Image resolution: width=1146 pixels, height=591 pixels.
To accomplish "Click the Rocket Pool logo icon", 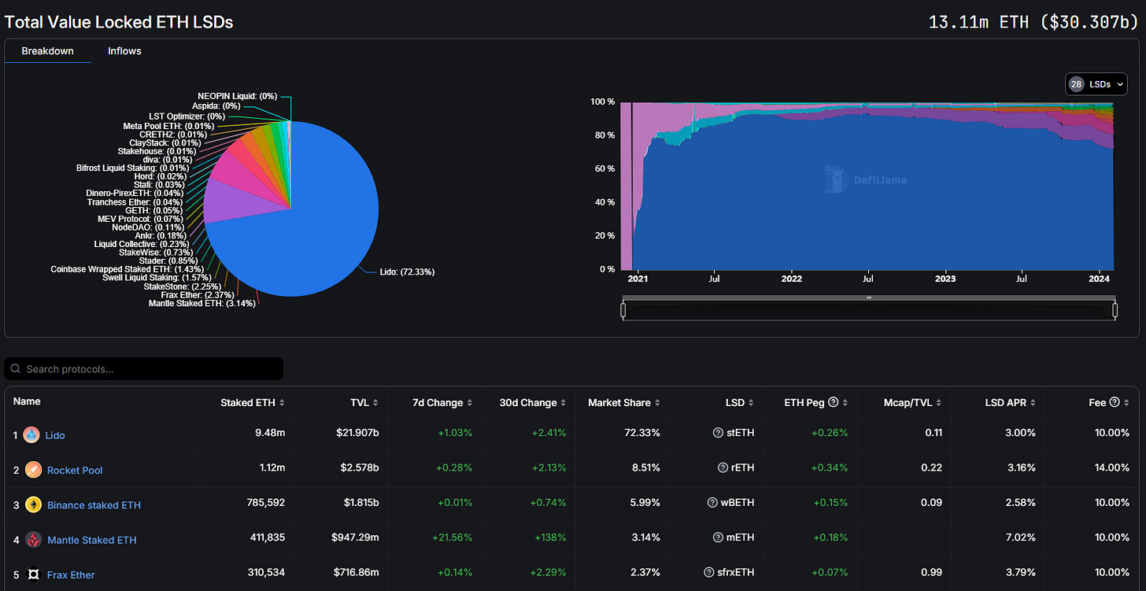I will (31, 470).
